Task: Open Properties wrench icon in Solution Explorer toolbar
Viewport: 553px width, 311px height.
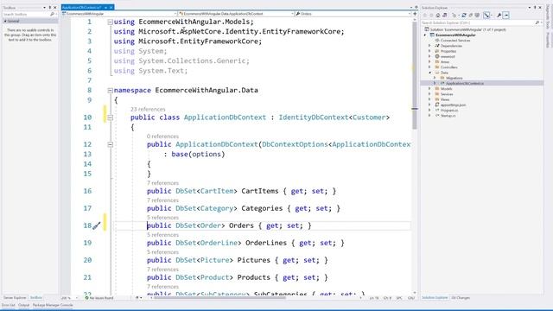Action: click(x=499, y=16)
